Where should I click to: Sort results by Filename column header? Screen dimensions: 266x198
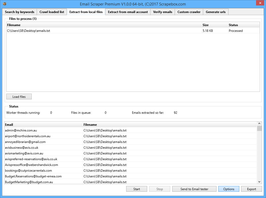coord(170,124)
